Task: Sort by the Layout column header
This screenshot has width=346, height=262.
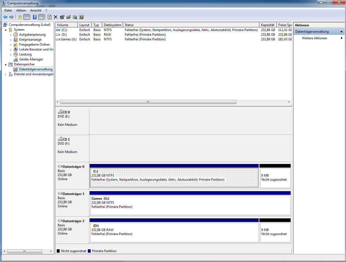Action: [x=84, y=25]
